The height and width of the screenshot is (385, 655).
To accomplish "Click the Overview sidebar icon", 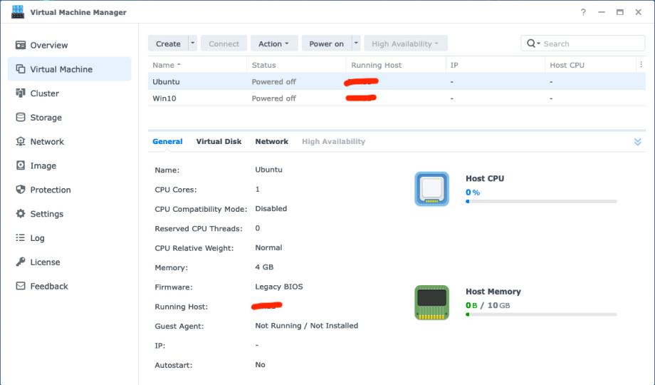I will pos(21,46).
